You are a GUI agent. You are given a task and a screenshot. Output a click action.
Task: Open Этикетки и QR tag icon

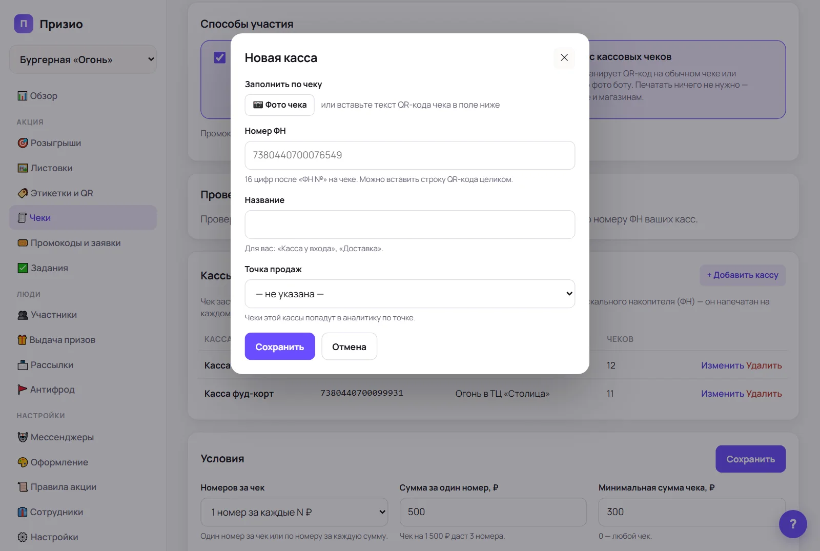pos(23,193)
